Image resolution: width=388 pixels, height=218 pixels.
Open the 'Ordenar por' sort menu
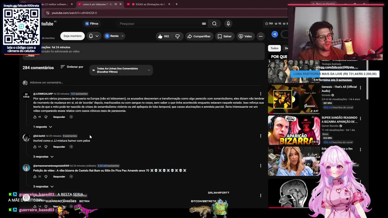[x=72, y=67]
